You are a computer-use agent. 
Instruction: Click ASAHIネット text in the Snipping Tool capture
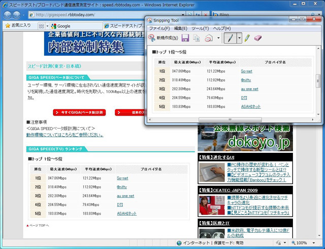(251, 107)
